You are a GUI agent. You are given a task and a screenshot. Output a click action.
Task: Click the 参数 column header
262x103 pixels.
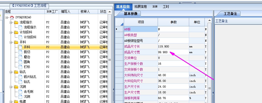click(174, 22)
